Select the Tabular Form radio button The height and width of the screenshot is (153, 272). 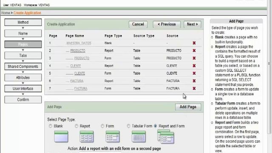[128, 126]
